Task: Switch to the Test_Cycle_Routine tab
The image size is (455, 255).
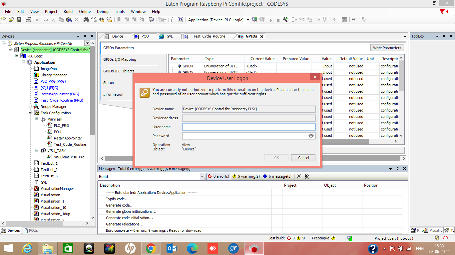Action: tap(209, 36)
